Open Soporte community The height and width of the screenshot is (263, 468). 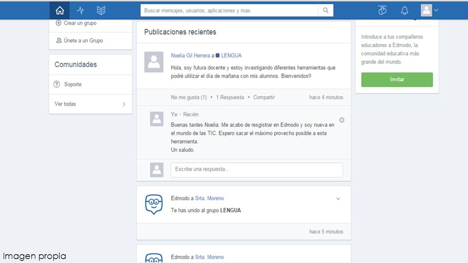[x=73, y=84]
